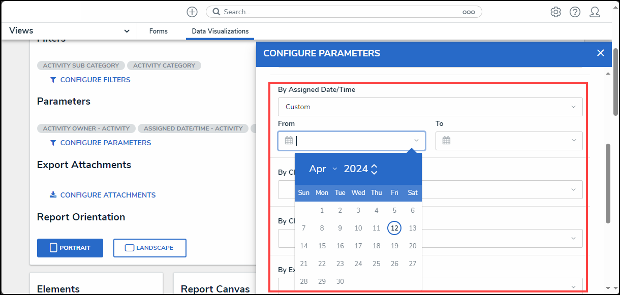
Task: Click the panel scrollbar up arrow
Action: [608, 74]
